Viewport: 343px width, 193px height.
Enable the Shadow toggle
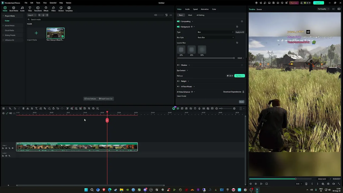tap(178, 65)
